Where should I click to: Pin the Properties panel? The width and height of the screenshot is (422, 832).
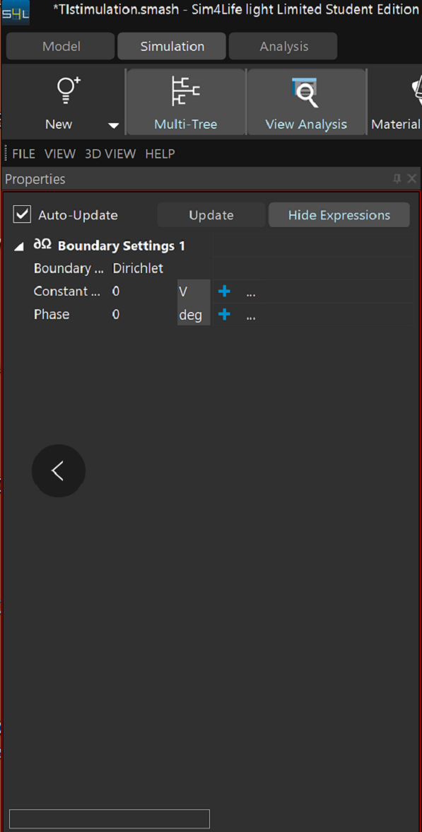pos(397,179)
